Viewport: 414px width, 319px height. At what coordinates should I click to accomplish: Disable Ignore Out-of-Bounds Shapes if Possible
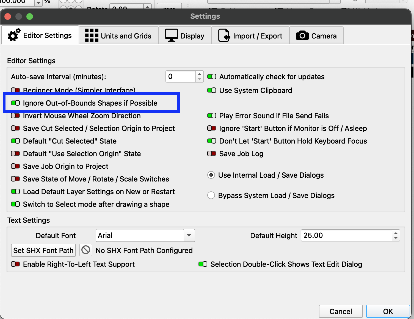(x=15, y=103)
